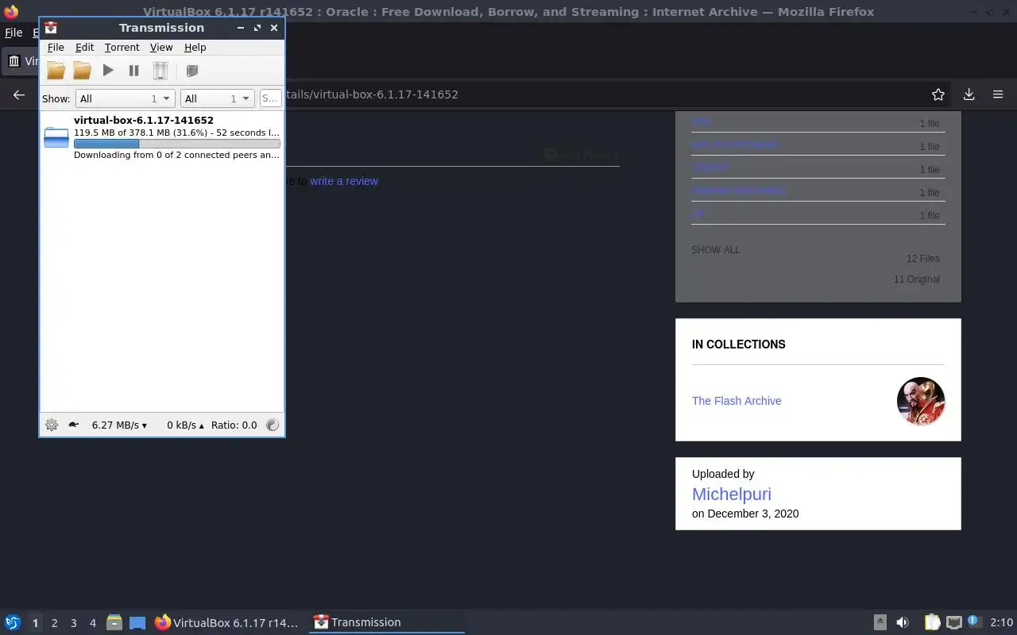This screenshot has height=635, width=1017.
Task: Open Transmission View menu
Action: (x=161, y=48)
